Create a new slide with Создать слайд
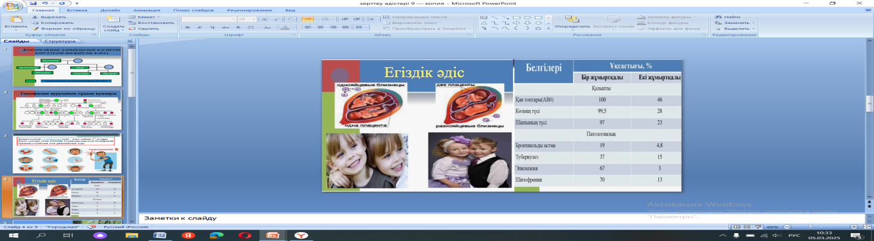 tap(114, 23)
